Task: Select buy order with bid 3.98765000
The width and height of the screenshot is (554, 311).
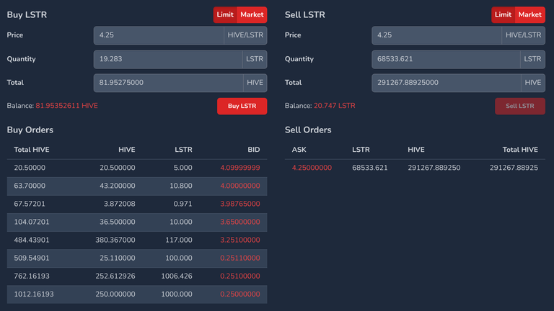Action: 137,204
